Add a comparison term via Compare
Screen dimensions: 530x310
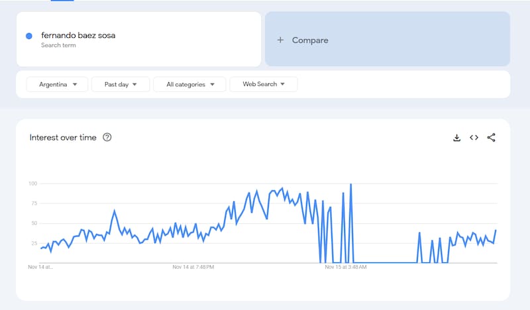388,39
